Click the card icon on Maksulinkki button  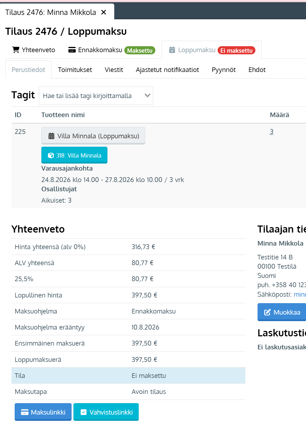point(25,412)
